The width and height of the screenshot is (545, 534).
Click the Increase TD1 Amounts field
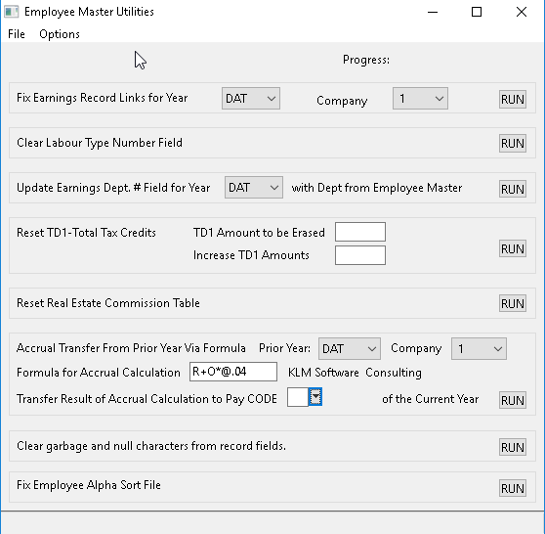point(360,255)
